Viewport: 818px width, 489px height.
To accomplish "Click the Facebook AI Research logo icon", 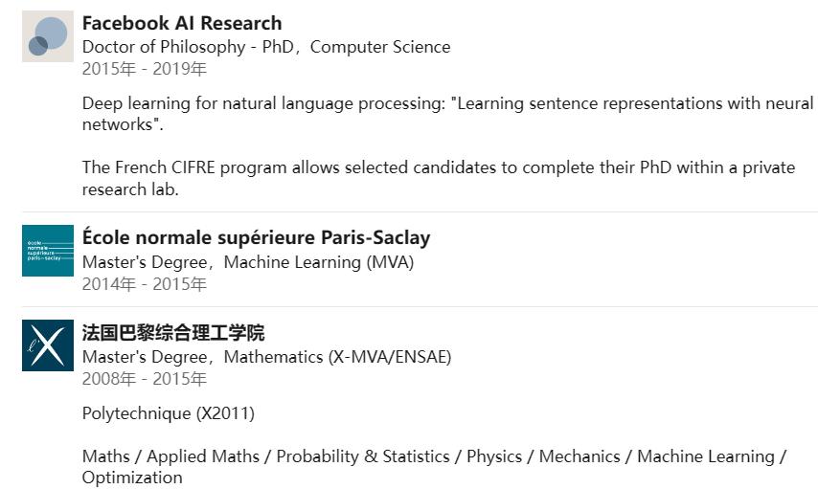I will click(48, 36).
